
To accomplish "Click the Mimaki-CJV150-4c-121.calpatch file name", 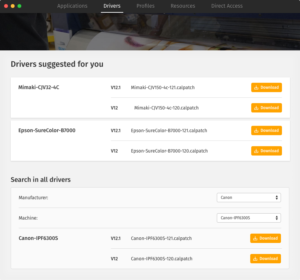I will coord(163,87).
